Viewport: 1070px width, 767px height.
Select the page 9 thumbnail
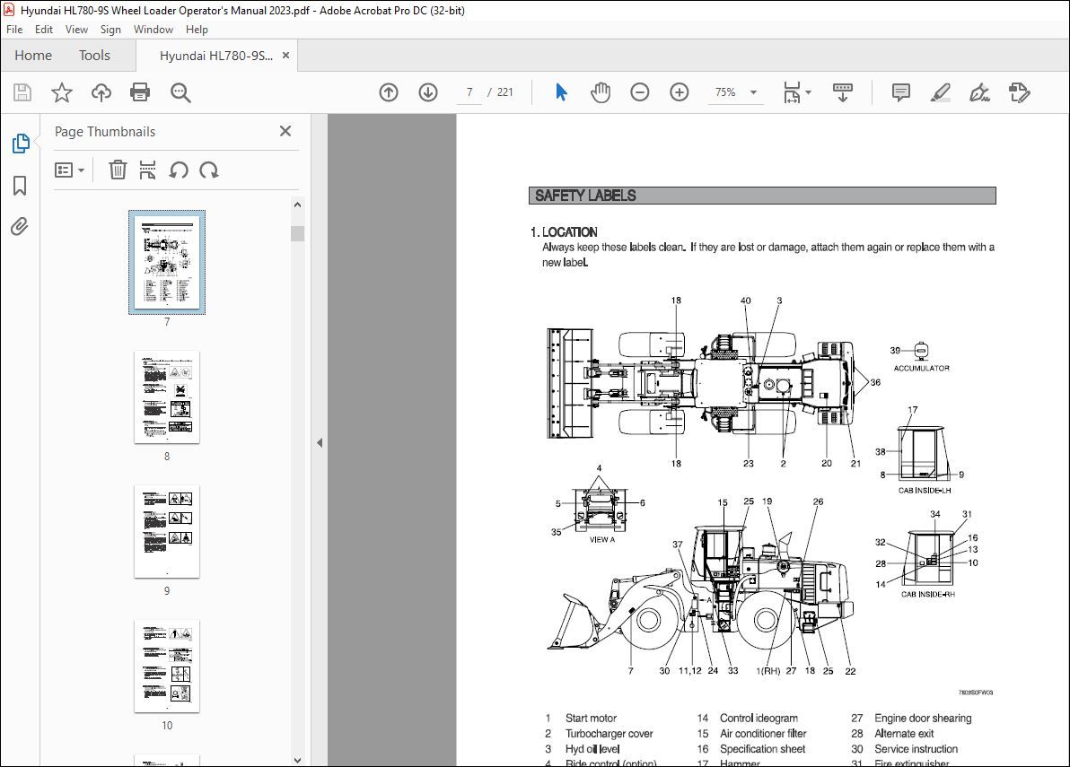pos(167,532)
